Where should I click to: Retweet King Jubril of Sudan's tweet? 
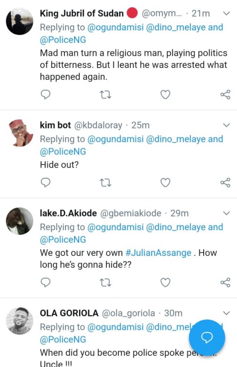pos(105,95)
